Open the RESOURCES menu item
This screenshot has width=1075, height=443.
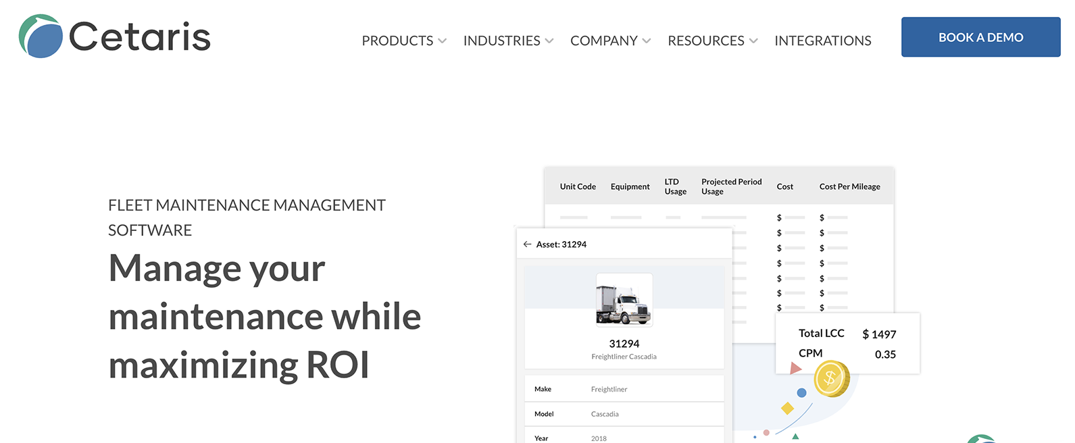[x=706, y=41]
